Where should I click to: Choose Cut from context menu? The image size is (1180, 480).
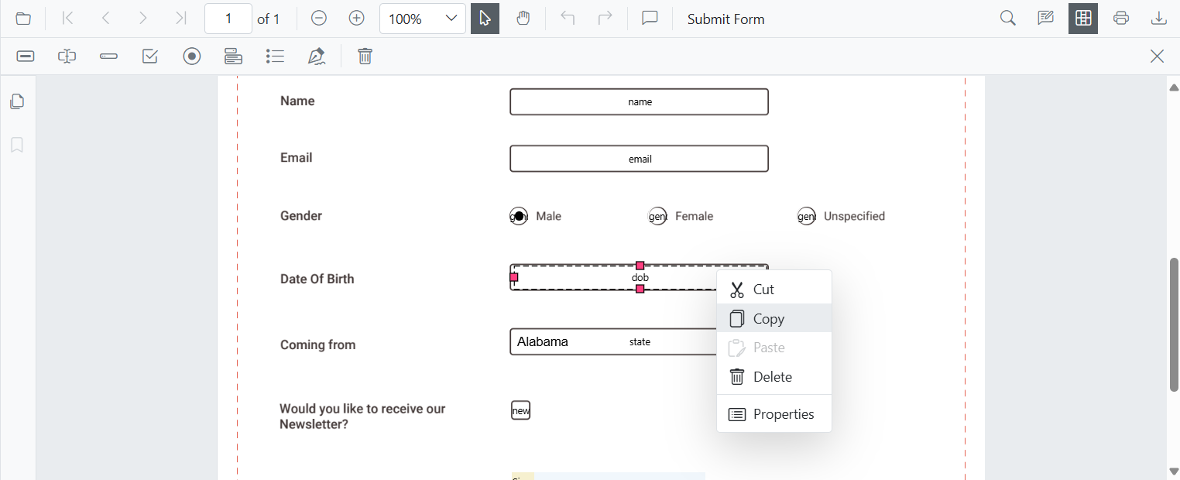click(x=774, y=290)
